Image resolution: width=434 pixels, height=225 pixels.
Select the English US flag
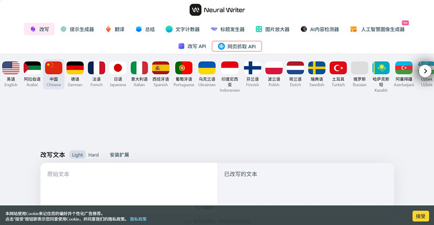click(11, 68)
